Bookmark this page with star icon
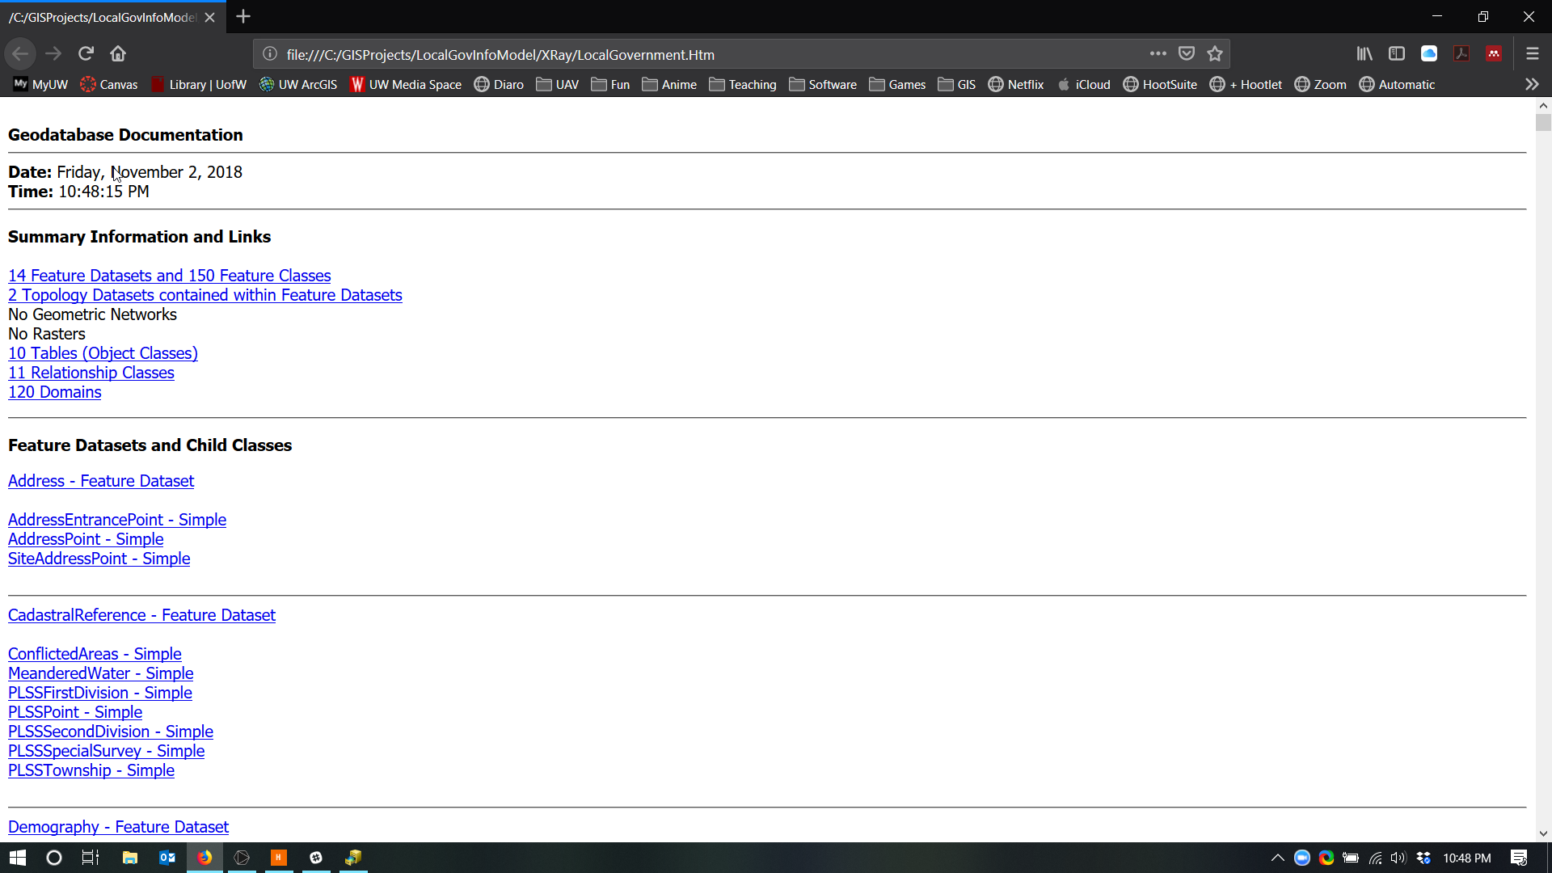 (x=1214, y=53)
